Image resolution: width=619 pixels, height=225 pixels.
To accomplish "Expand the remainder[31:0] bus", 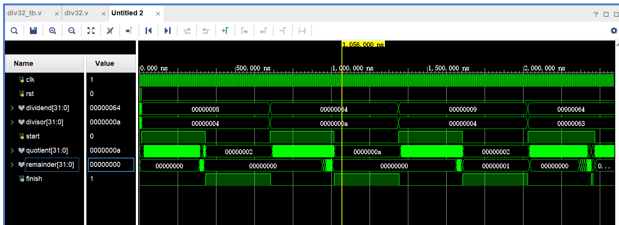I will [x=12, y=165].
